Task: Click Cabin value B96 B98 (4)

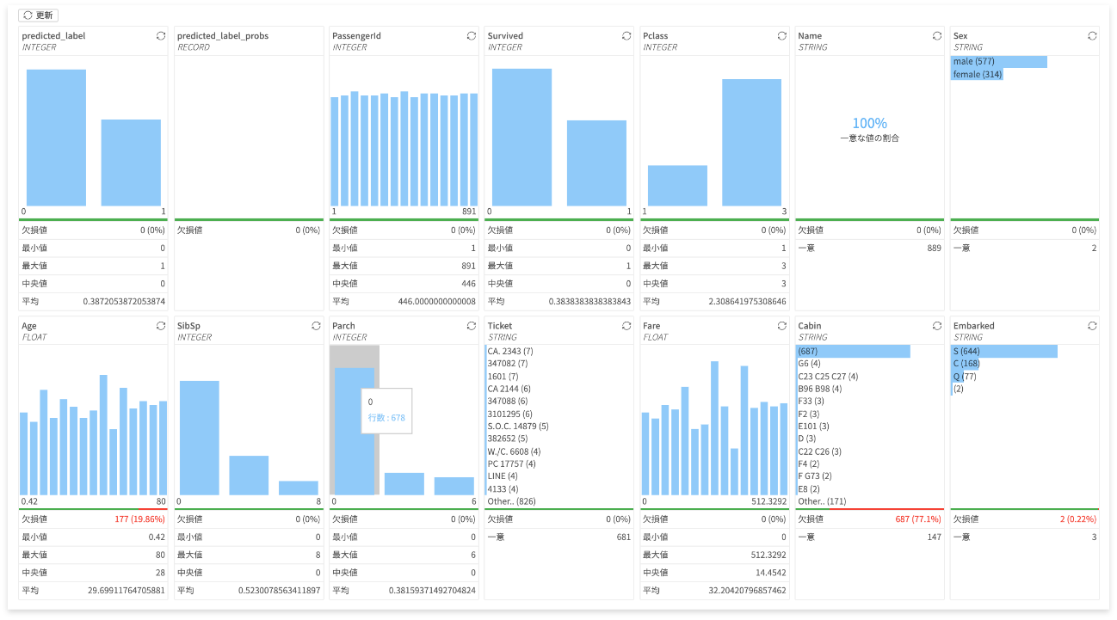Action: 819,389
